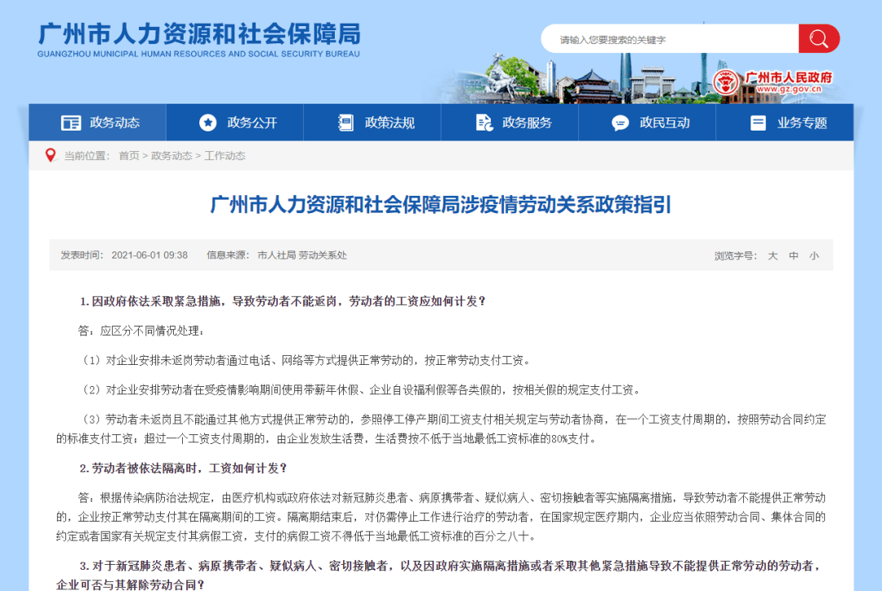Click the speech bubble icon beside 政民互动
The image size is (882, 591).
click(618, 122)
